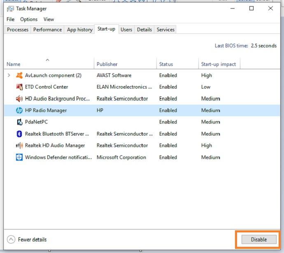Select the AvLaunch component (2) row name
Image resolution: width=284 pixels, height=253 pixels.
[x=53, y=75]
